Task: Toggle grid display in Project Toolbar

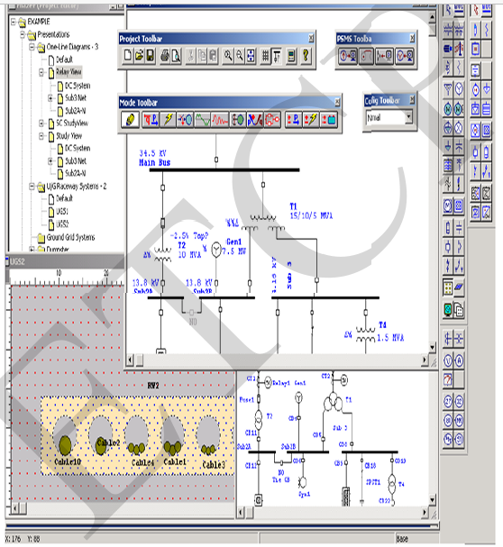Action: click(266, 56)
